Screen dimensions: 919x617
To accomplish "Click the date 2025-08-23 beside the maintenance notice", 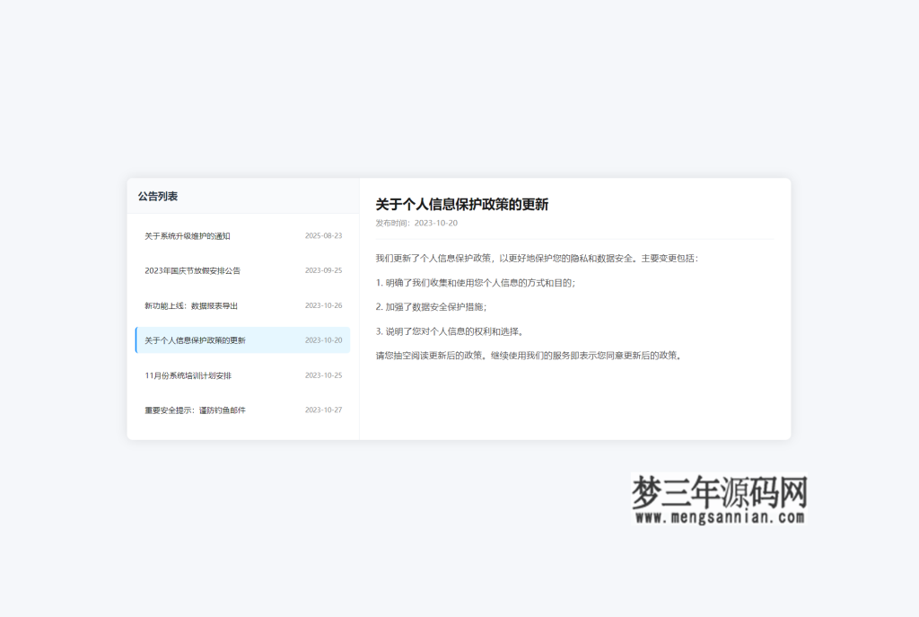I will [x=323, y=236].
